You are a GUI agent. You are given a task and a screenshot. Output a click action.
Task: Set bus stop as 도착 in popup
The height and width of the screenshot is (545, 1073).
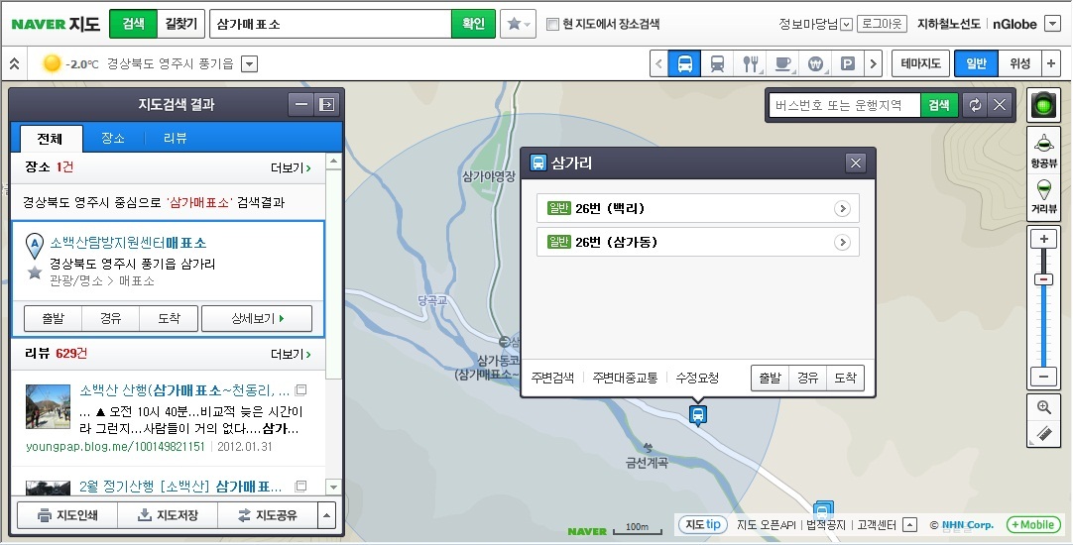[x=845, y=379]
